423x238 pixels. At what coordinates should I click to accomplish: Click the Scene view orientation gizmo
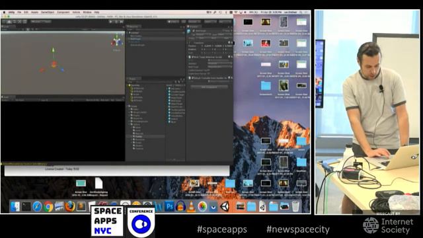pos(116,42)
